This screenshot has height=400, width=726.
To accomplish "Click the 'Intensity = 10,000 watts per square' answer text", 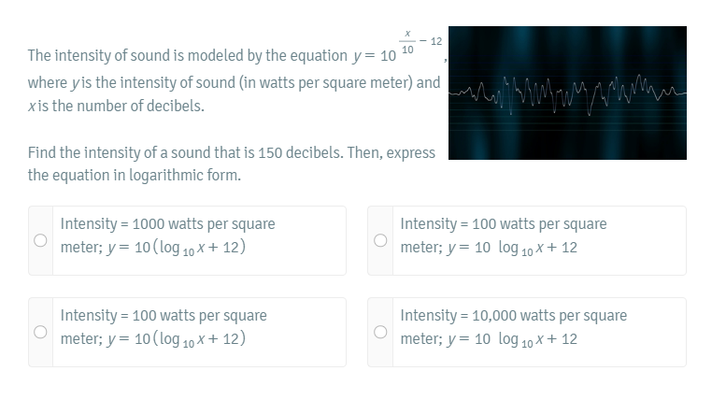I will pos(513,316).
